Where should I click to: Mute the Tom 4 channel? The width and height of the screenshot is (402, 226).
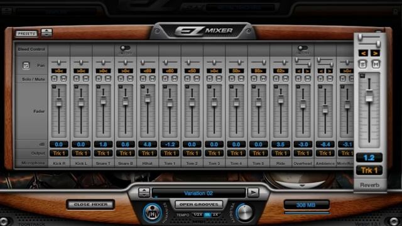coord(241,79)
